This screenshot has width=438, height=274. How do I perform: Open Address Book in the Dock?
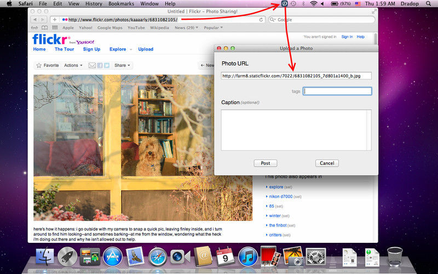(x=203, y=256)
